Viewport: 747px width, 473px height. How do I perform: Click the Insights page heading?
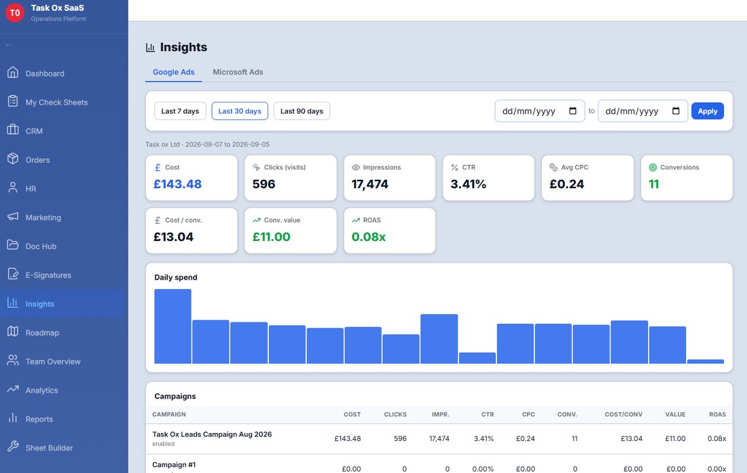pyautogui.click(x=183, y=47)
